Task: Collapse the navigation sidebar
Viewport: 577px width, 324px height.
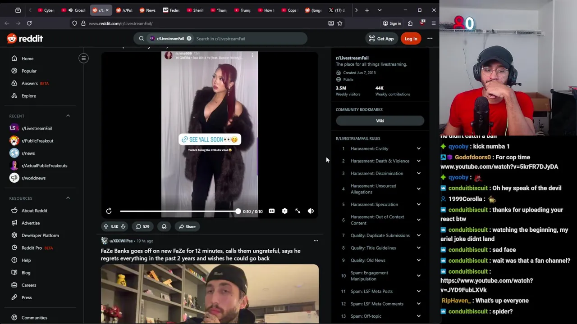Action: point(83,58)
